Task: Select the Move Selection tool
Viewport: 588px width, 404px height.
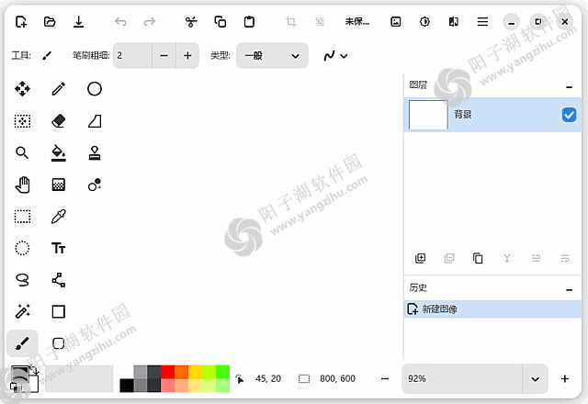Action: tap(22, 121)
